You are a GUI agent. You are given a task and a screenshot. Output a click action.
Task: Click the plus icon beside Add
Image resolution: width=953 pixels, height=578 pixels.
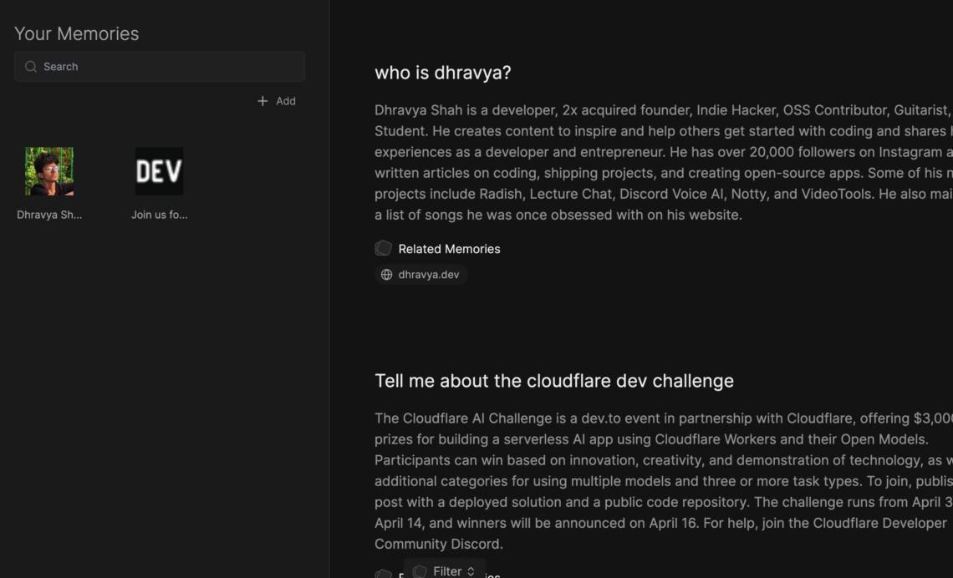[x=262, y=101]
